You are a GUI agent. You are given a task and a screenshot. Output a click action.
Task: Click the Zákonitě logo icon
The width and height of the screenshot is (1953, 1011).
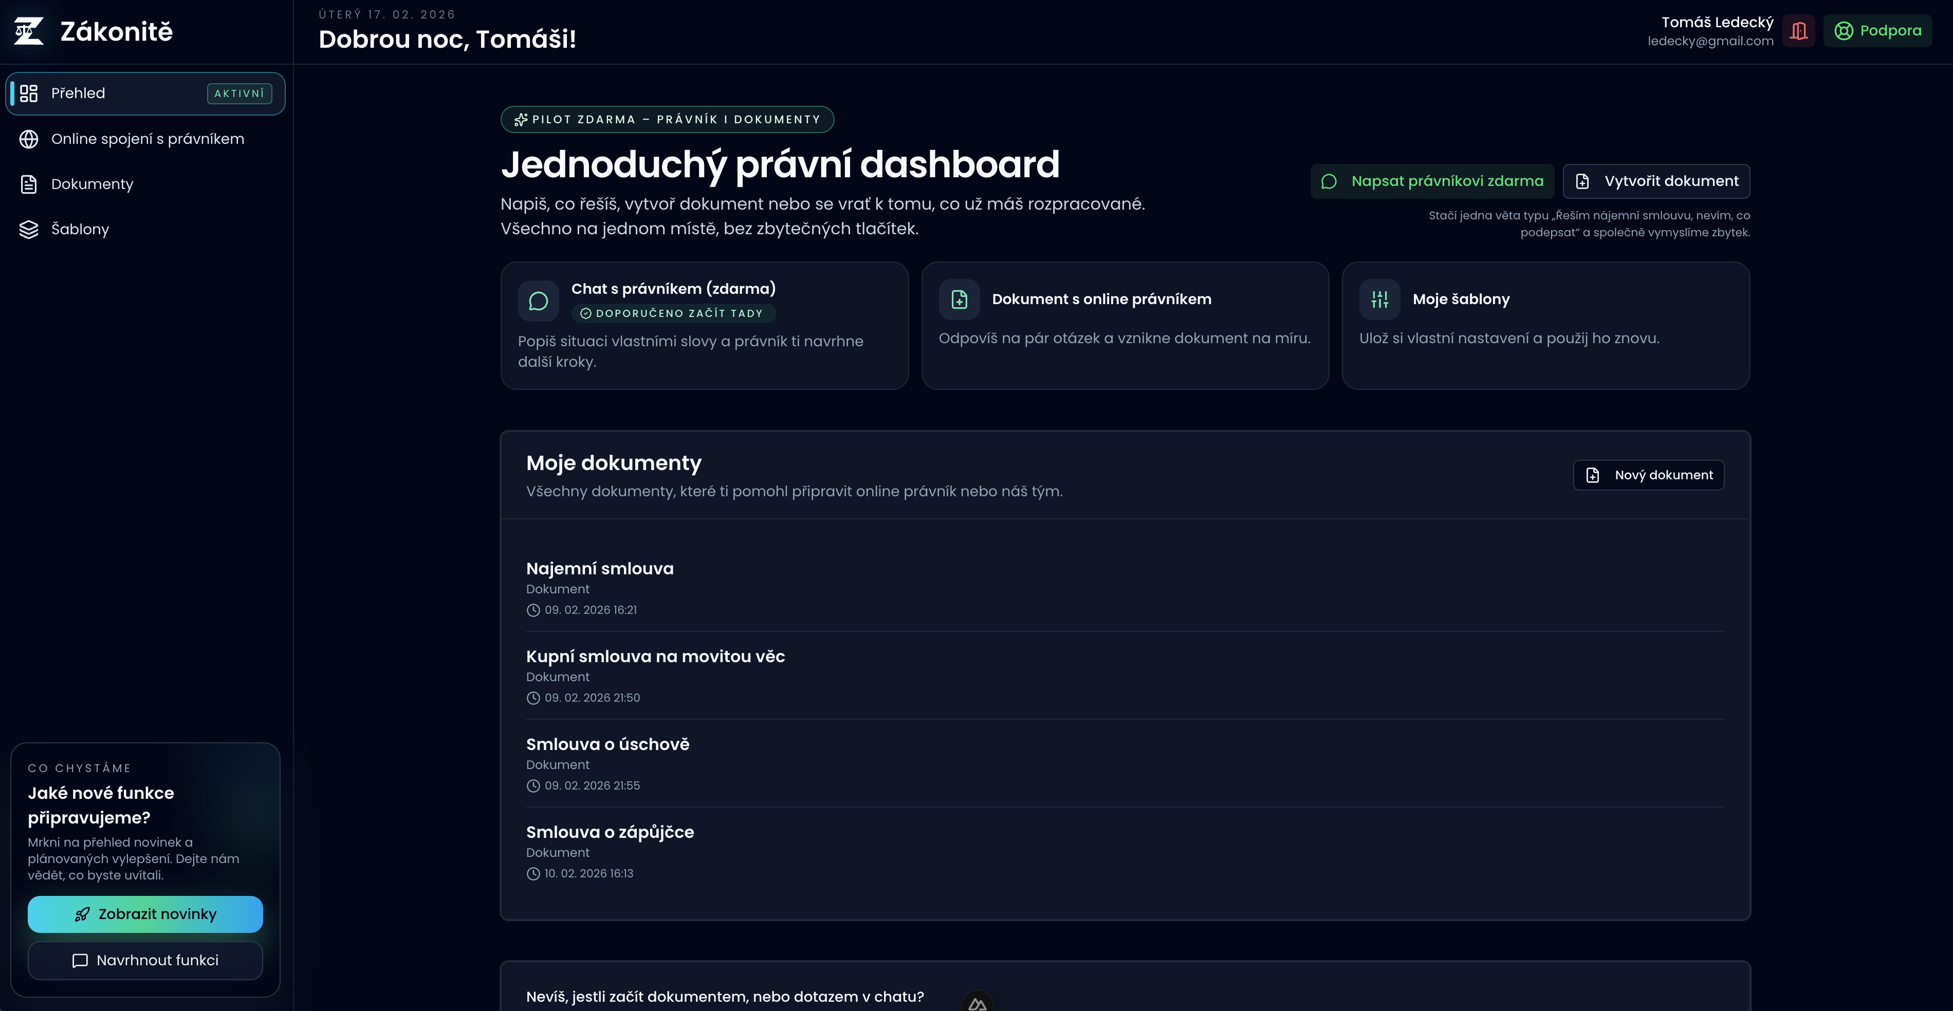29,31
